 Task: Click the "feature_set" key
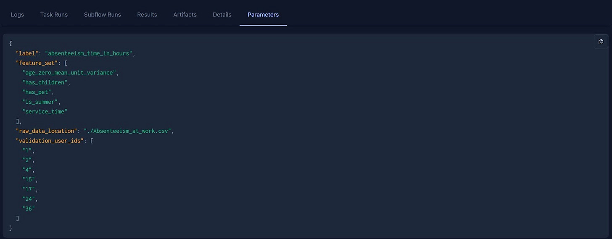37,63
